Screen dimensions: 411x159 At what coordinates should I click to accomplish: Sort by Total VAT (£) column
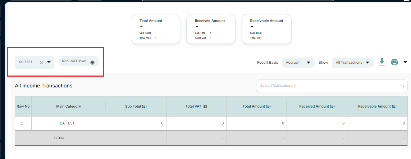[196, 106]
